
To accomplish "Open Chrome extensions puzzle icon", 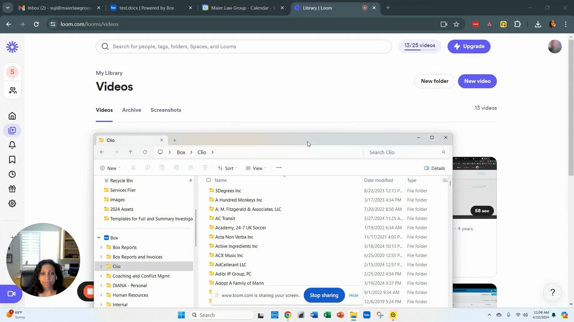I will click(517, 24).
